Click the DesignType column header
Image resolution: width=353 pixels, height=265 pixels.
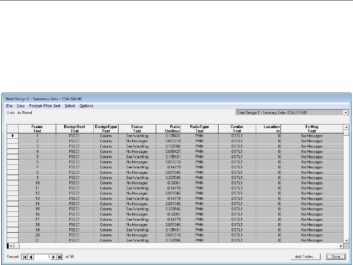coord(106,129)
